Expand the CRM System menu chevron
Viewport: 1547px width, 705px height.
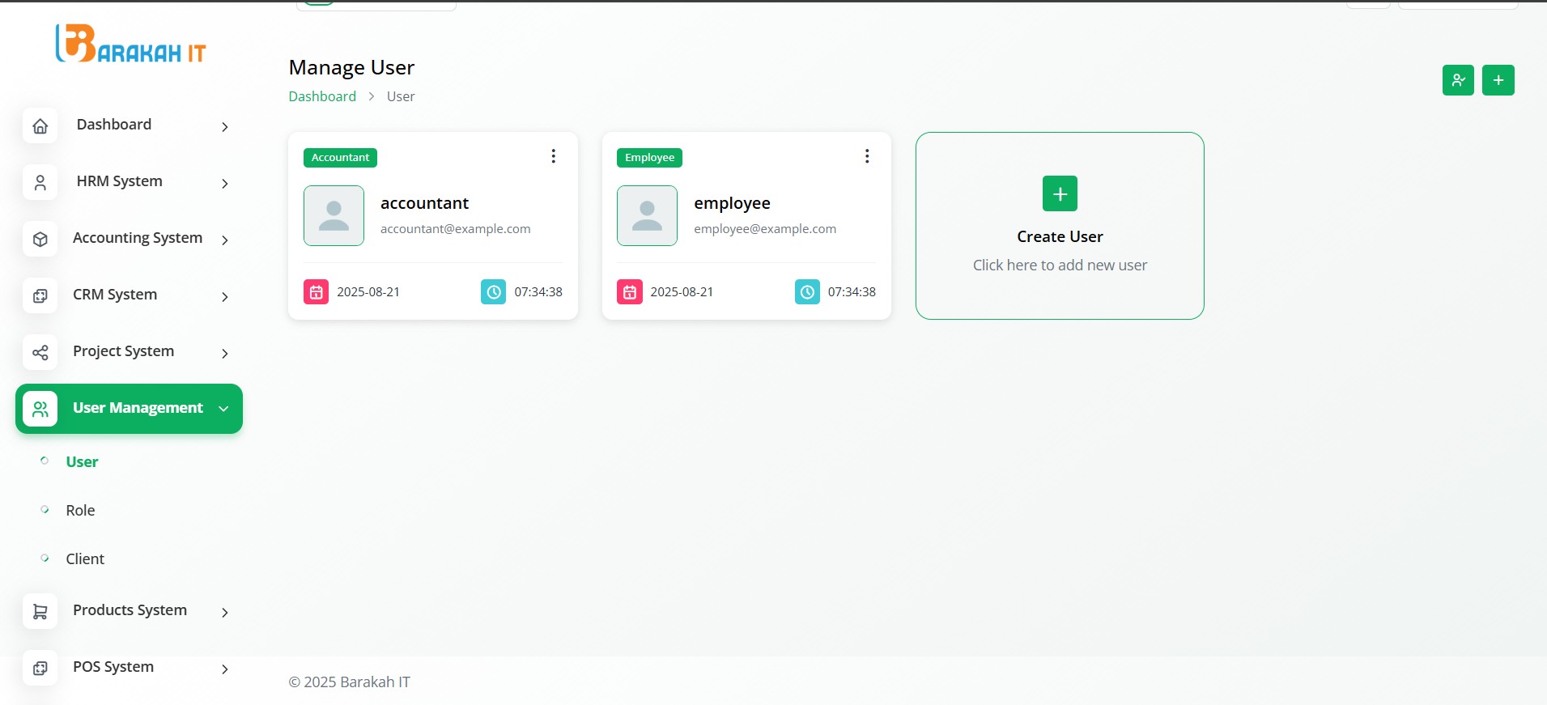[224, 297]
